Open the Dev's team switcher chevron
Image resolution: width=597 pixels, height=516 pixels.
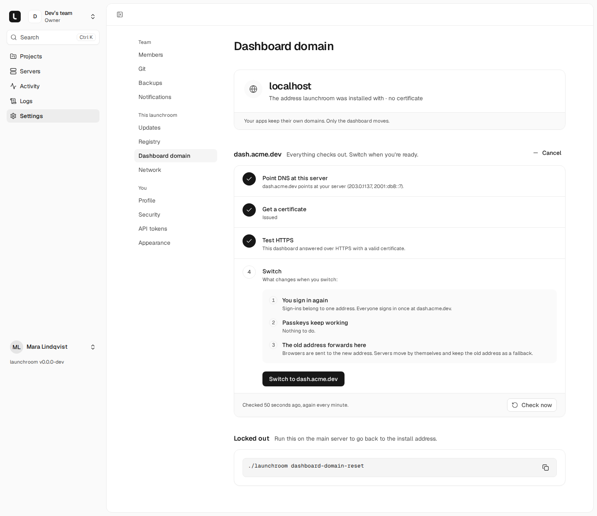(93, 17)
